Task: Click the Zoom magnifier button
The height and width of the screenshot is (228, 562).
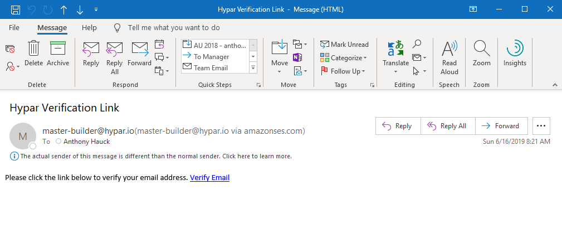Action: tap(481, 54)
